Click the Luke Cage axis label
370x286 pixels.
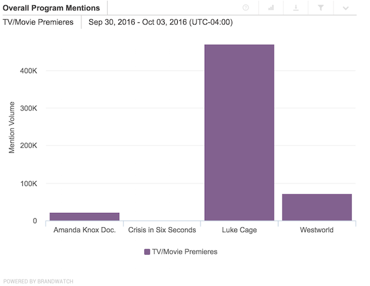[239, 230]
